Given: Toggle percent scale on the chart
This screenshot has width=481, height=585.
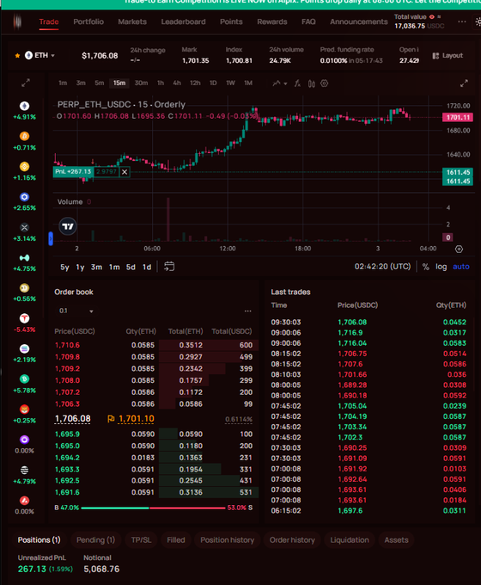Looking at the screenshot, I should (x=425, y=267).
